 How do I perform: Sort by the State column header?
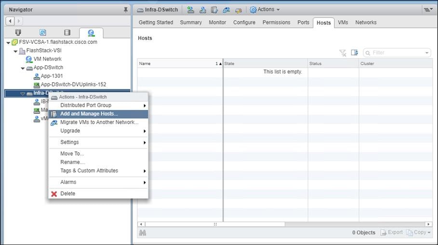[265, 63]
